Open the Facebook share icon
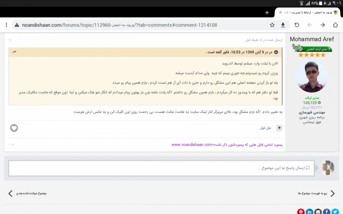 327,211
